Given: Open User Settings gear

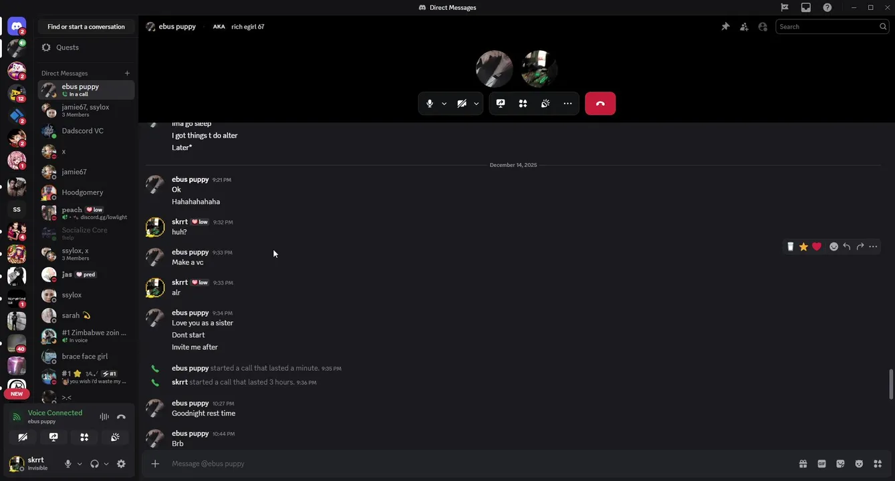Looking at the screenshot, I should tap(121, 464).
